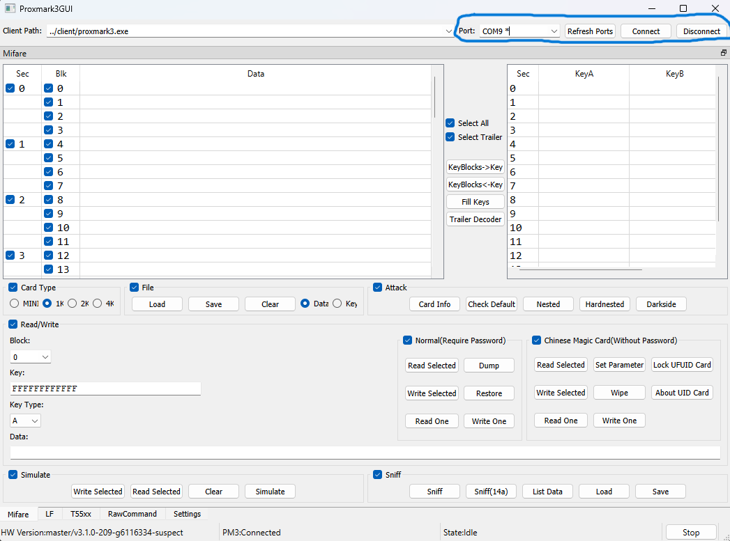Expand the Client Path dropdown arrow
The height and width of the screenshot is (541, 730).
[x=448, y=31]
